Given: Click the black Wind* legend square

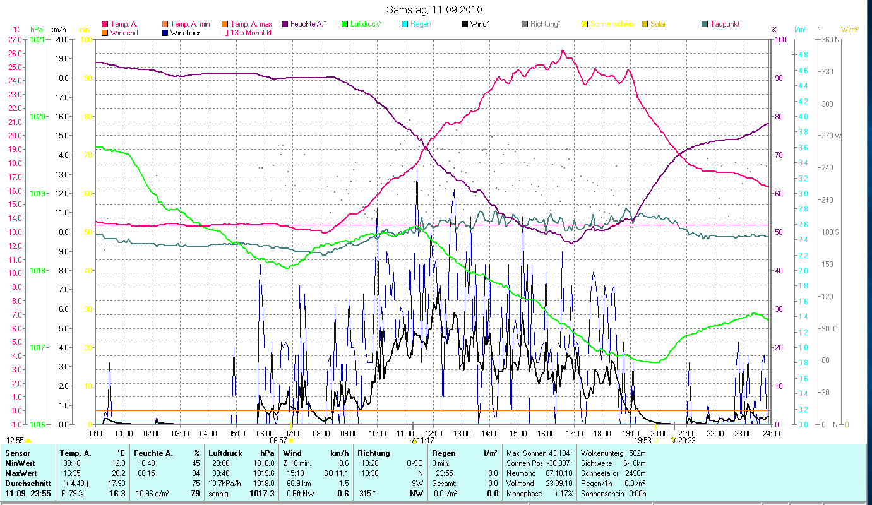Looking at the screenshot, I should (x=465, y=24).
